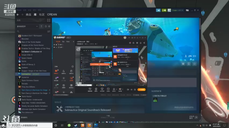The height and width of the screenshot is (128, 229).
Task: Open Windows Task View button
Action: coord(62,125)
